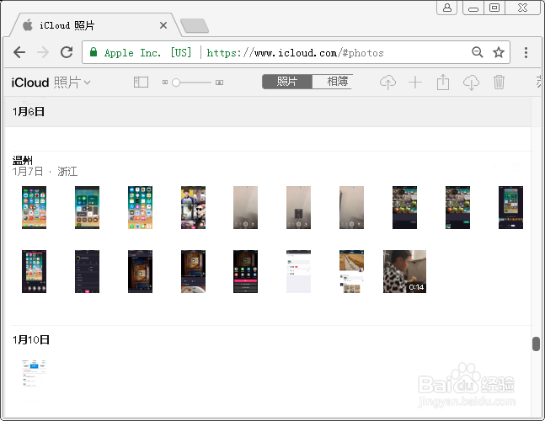Open the iCloud 照片 app dropdown
Screen dimensions: 545x421
click(51, 83)
